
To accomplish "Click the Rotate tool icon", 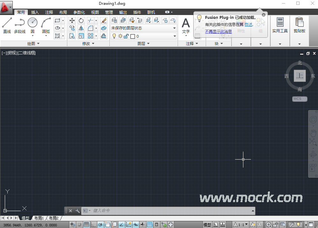I will 81,20.
